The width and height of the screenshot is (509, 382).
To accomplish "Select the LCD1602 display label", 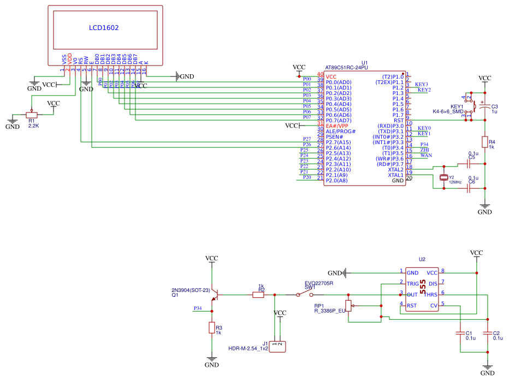I will tap(104, 28).
